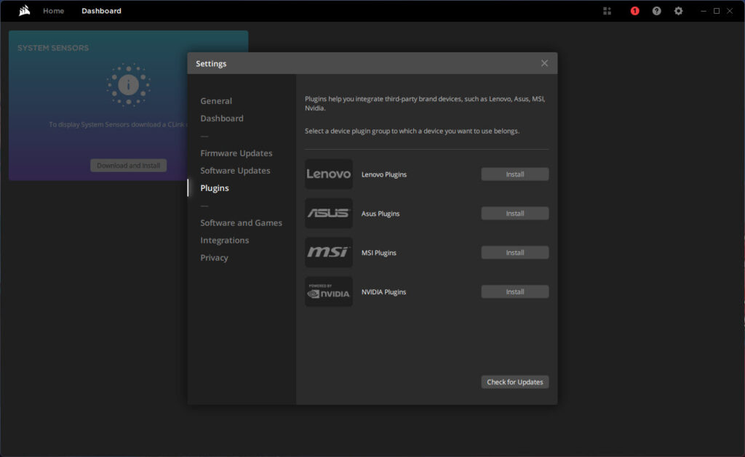Open the red notification alert badge

click(x=634, y=11)
